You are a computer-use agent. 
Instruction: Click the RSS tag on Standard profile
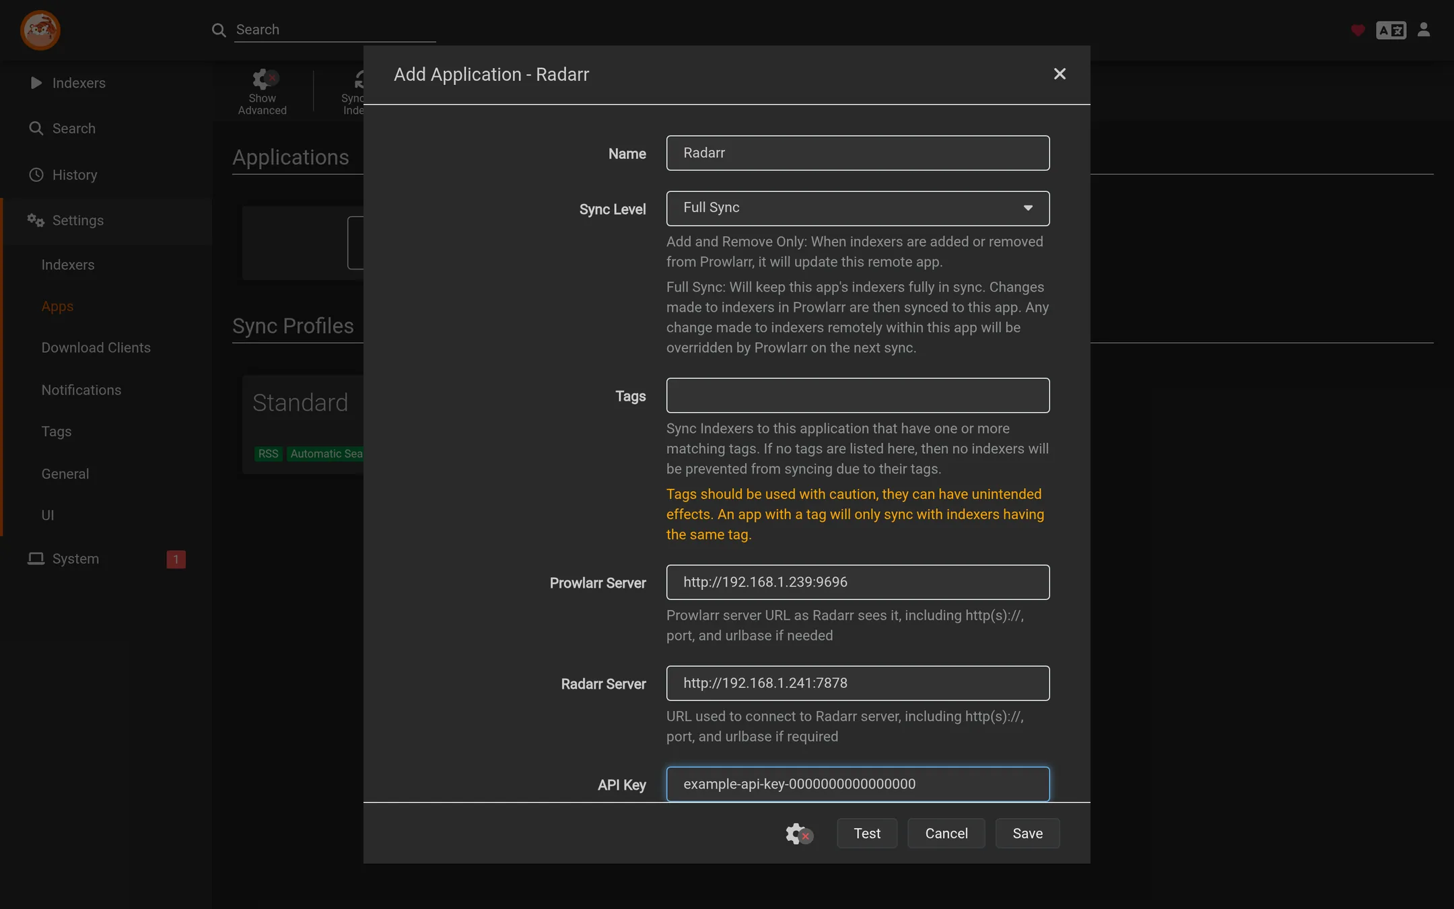268,454
